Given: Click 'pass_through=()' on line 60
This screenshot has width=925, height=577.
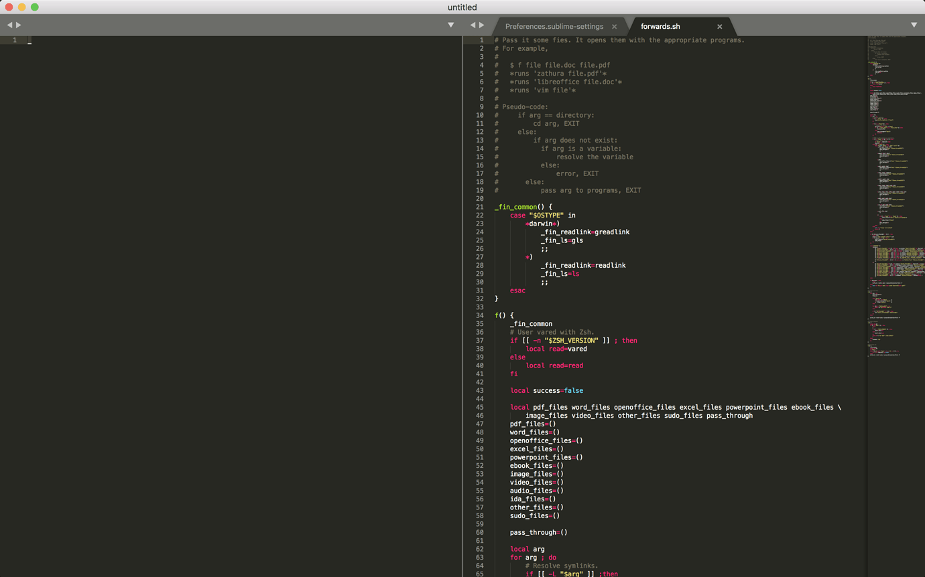Looking at the screenshot, I should click(539, 532).
